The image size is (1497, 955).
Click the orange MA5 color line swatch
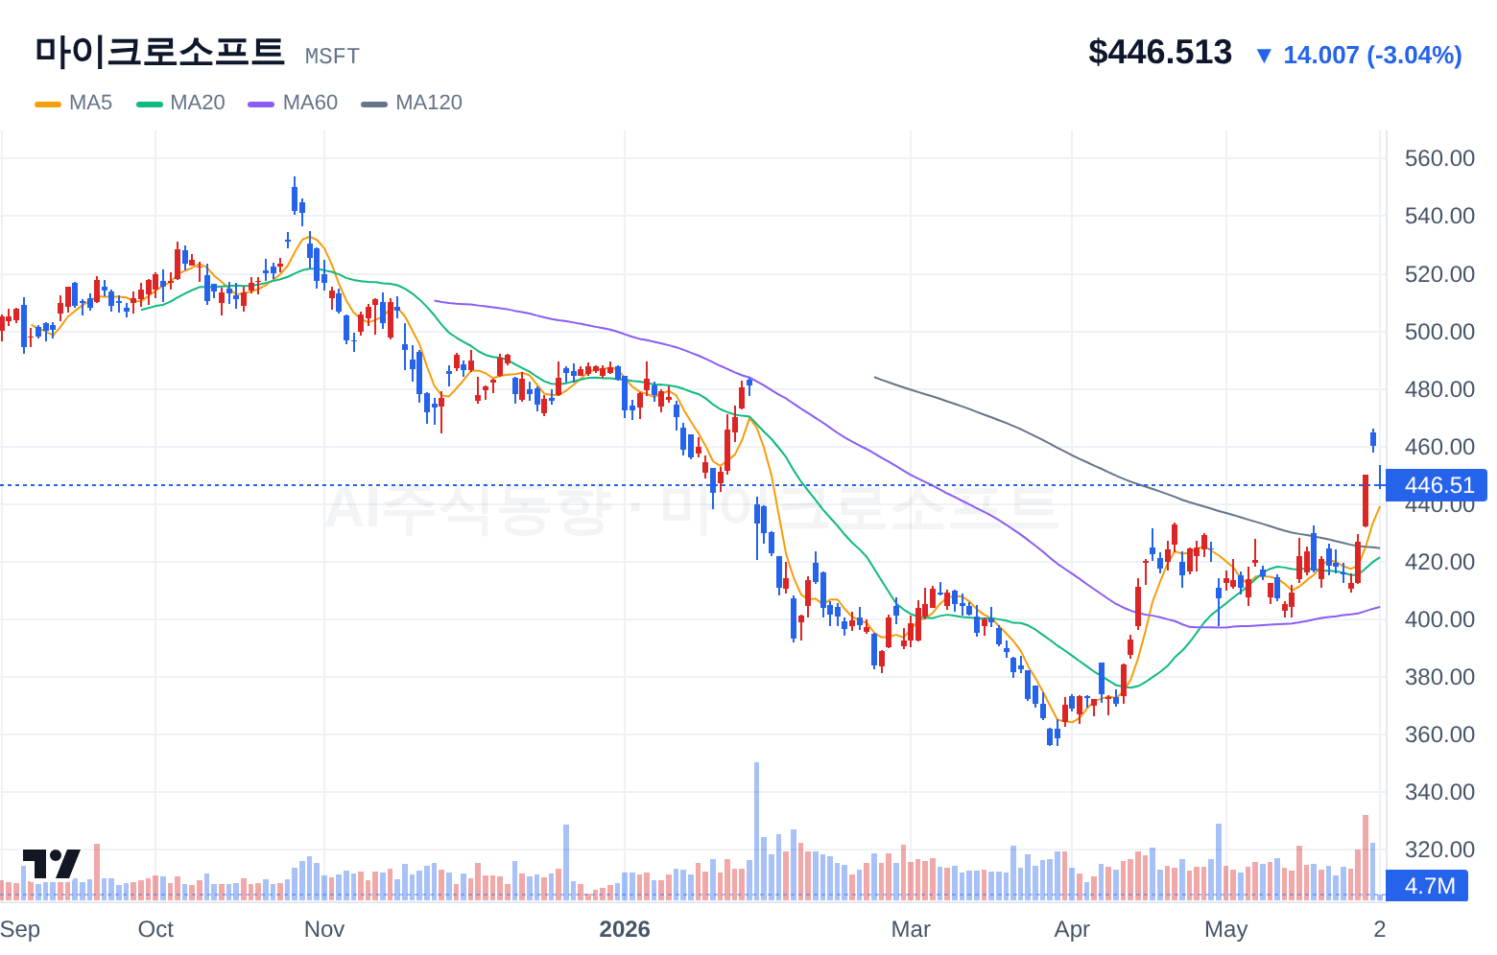[x=48, y=104]
